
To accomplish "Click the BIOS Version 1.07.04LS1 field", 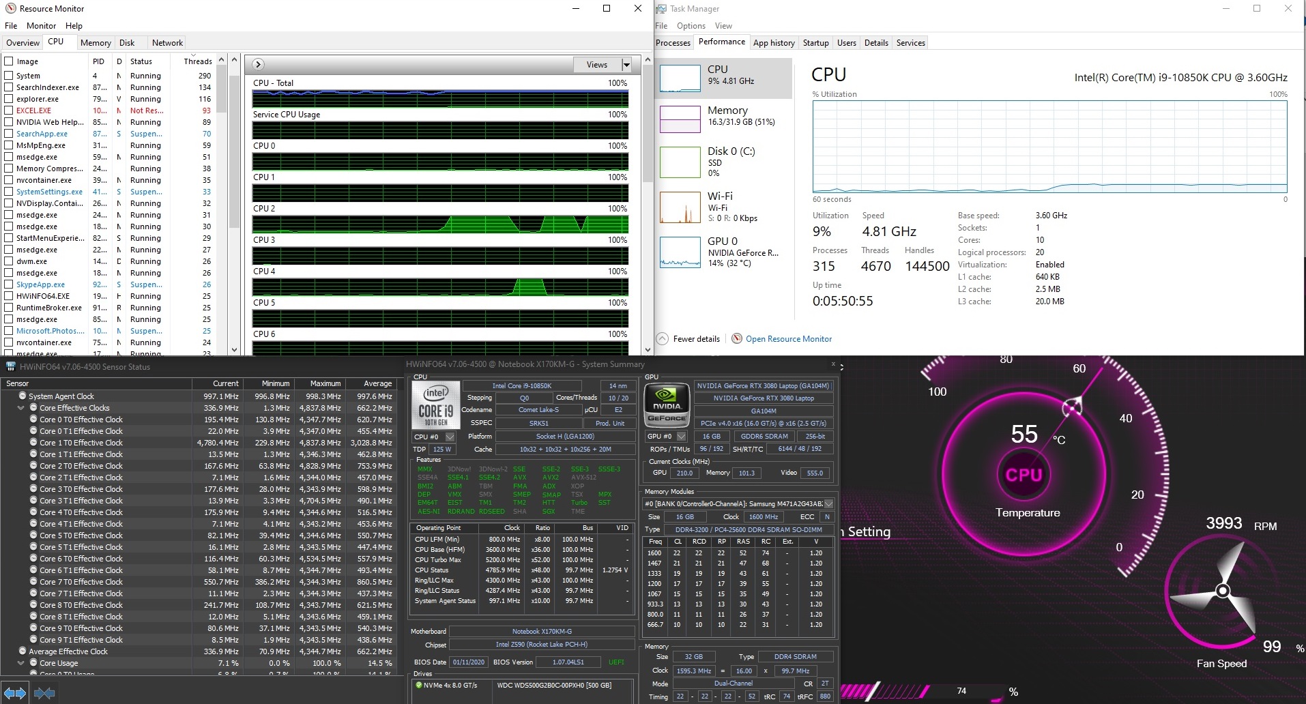I will pyautogui.click(x=568, y=662).
